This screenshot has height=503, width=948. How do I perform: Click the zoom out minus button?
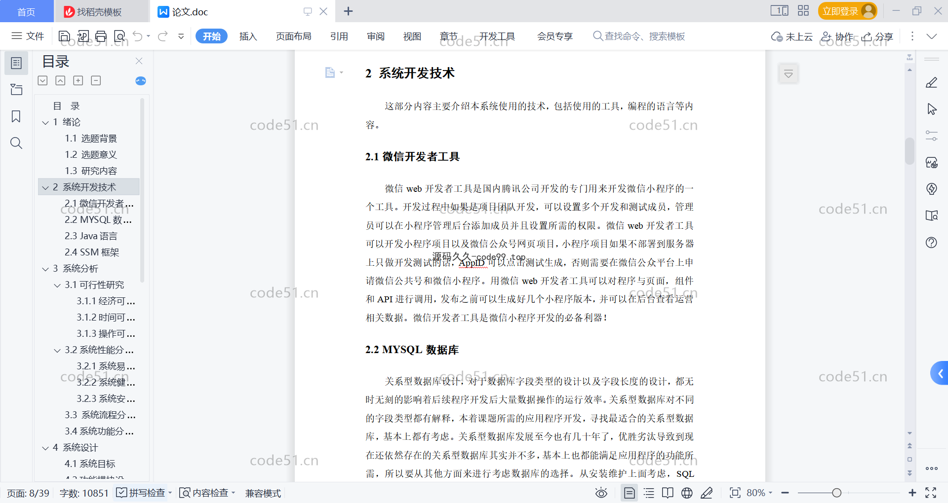[x=785, y=493]
